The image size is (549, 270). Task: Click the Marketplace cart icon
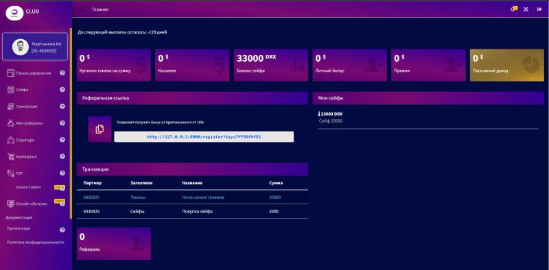pyautogui.click(x=10, y=157)
